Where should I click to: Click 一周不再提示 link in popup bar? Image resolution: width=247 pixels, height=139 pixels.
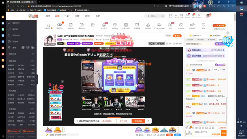click(x=106, y=121)
